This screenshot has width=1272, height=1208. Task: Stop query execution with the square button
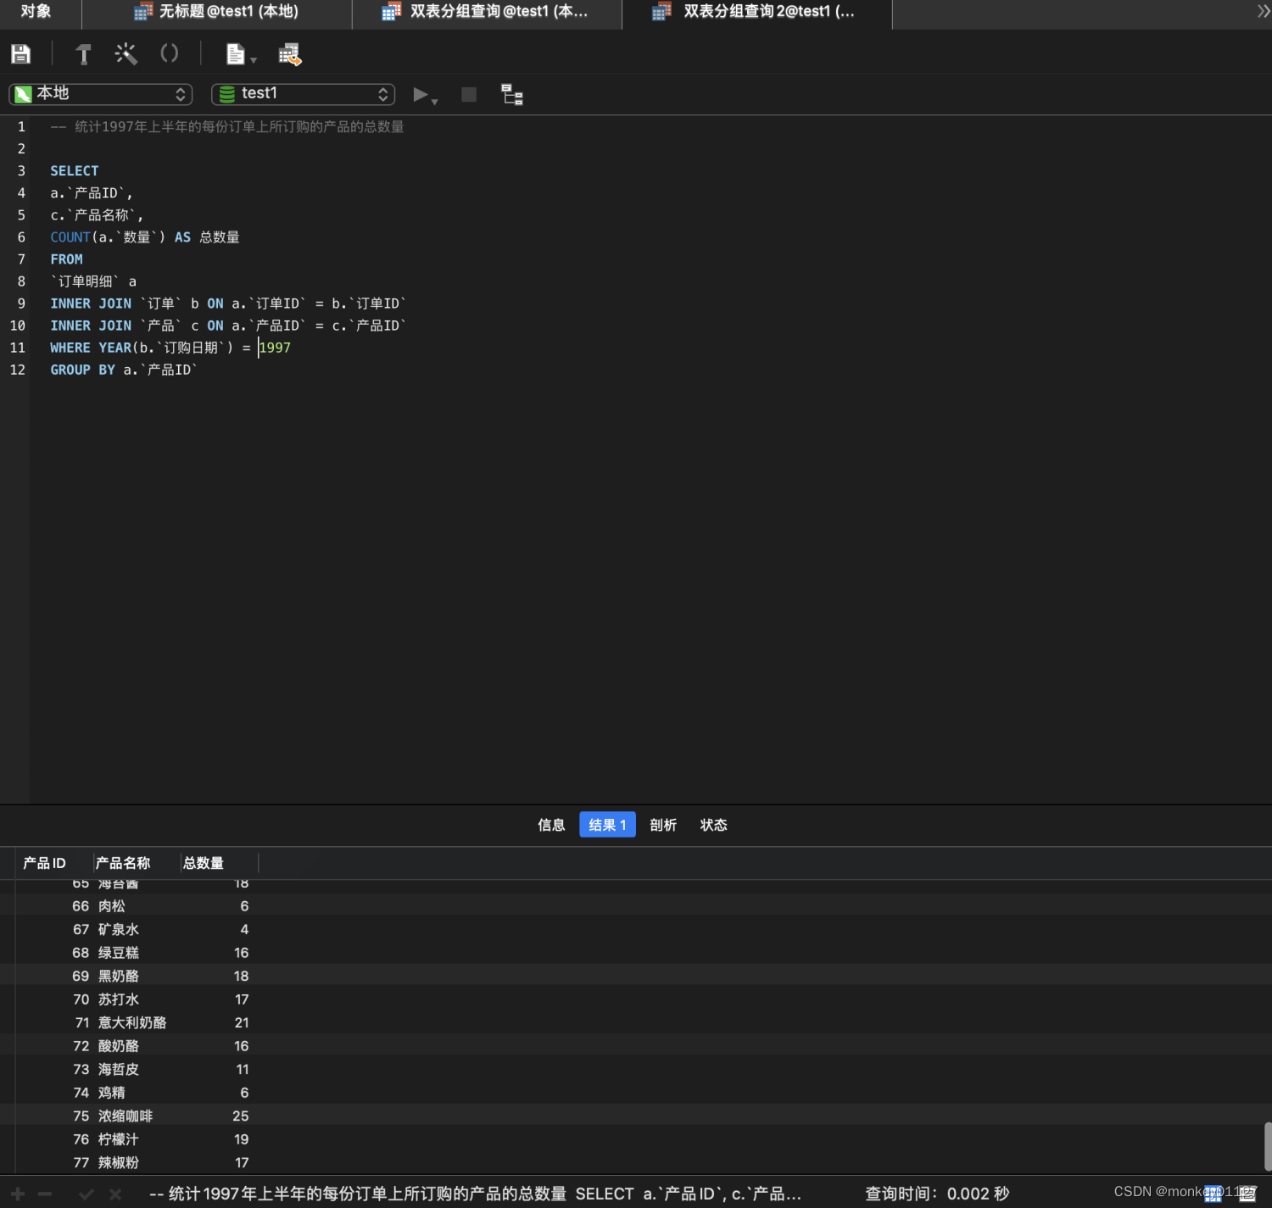pyautogui.click(x=469, y=94)
